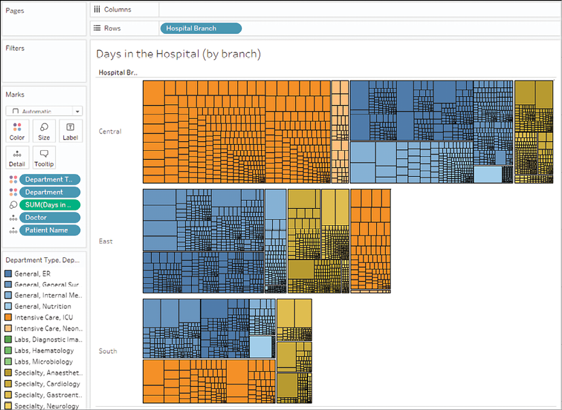Image resolution: width=562 pixels, height=410 pixels.
Task: Click the South branch label in the treemap
Action: click(x=108, y=351)
